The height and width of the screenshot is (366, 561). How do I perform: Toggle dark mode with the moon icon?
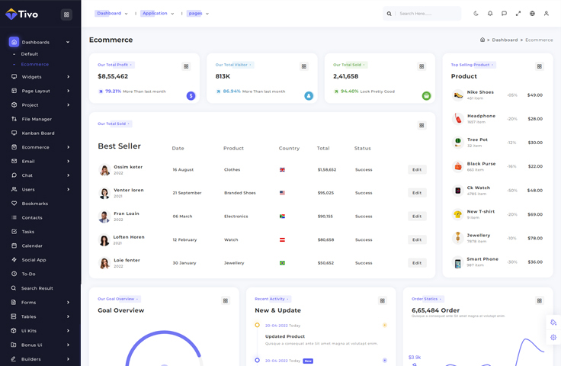476,14
